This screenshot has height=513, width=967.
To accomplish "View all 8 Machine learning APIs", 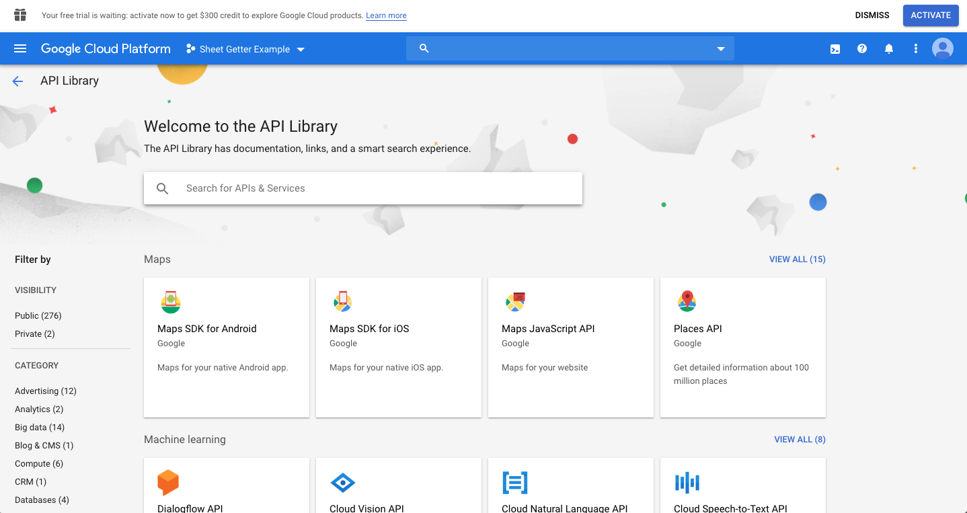I will click(x=800, y=440).
